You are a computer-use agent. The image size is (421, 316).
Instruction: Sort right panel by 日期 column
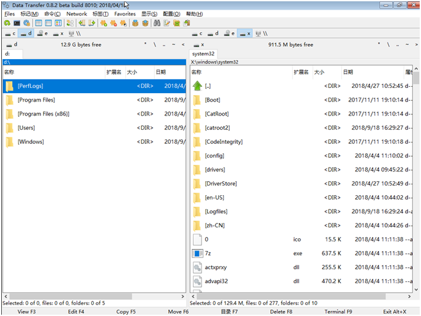[x=359, y=73]
